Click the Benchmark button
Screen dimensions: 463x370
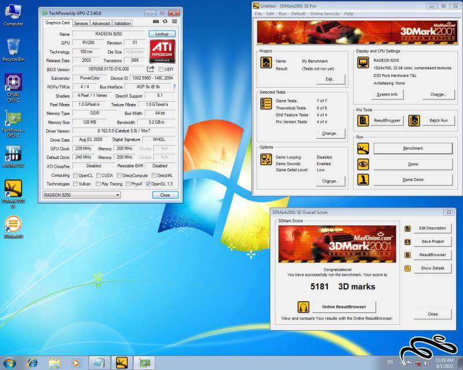413,149
